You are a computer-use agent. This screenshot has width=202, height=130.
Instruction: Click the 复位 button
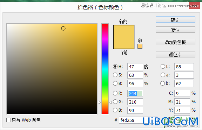[175, 30]
